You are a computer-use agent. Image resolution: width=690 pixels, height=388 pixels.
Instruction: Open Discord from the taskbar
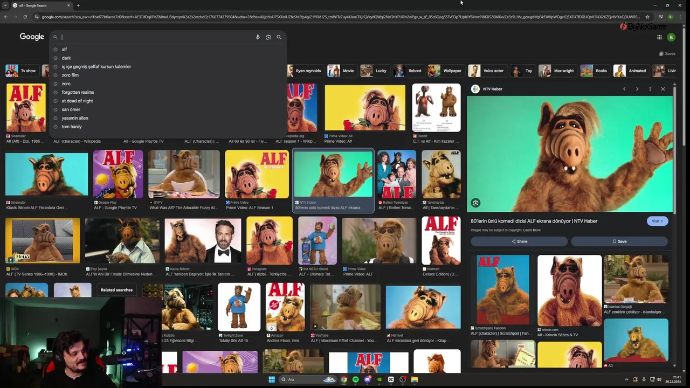point(367,379)
